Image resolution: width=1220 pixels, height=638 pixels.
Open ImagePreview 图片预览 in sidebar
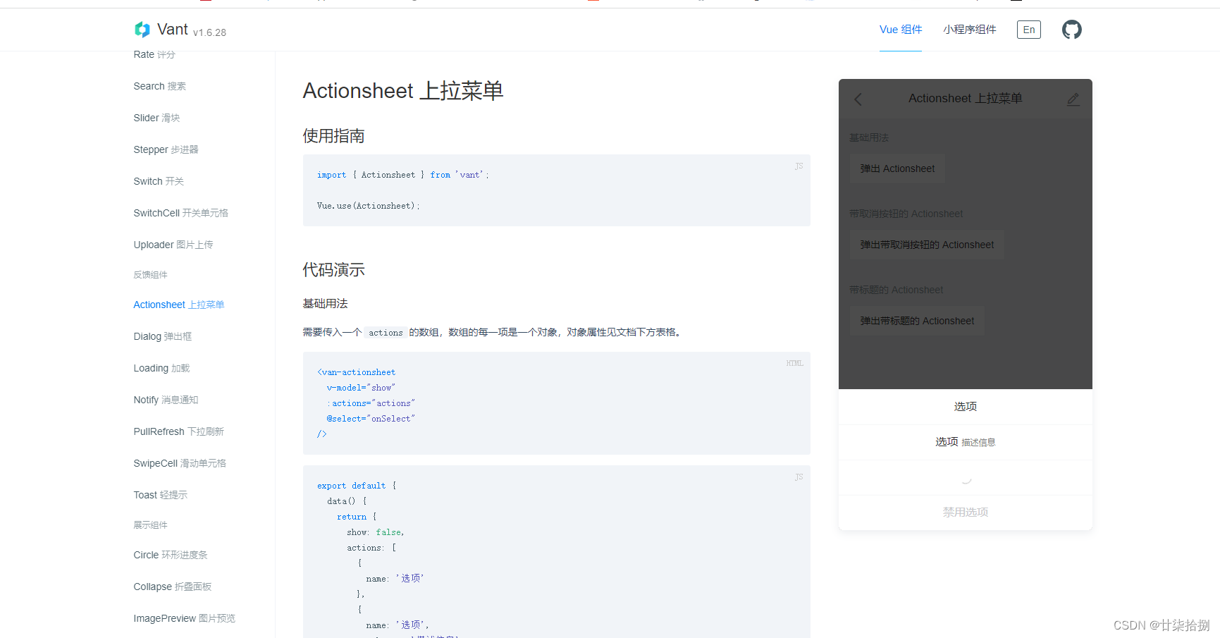[x=185, y=618]
